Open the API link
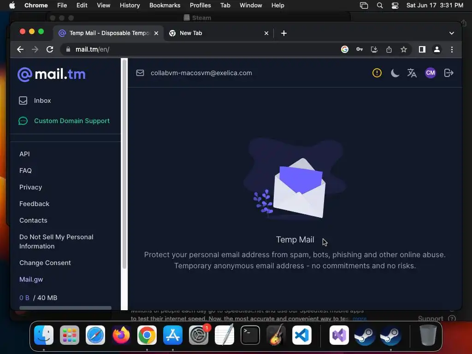The width and height of the screenshot is (472, 354). click(x=25, y=154)
